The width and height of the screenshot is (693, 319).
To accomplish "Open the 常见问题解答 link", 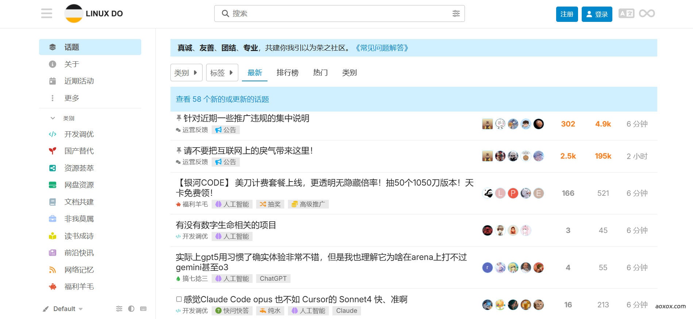I will [x=382, y=48].
